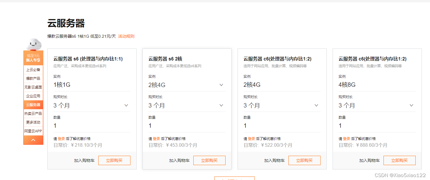Click quantity field in the c6 2核4G card

(282, 126)
